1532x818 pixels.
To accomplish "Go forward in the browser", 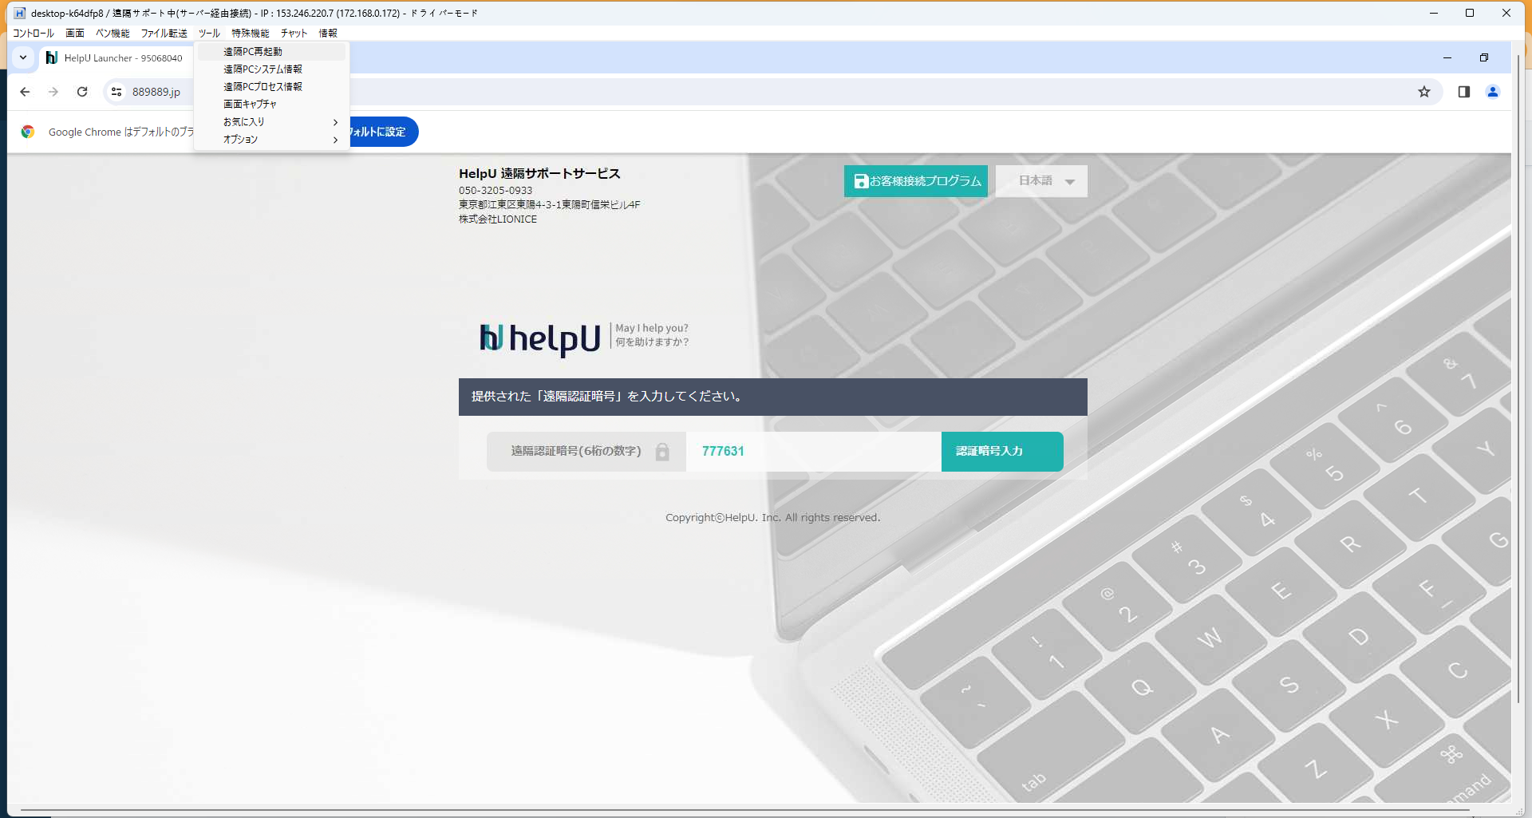I will [53, 92].
